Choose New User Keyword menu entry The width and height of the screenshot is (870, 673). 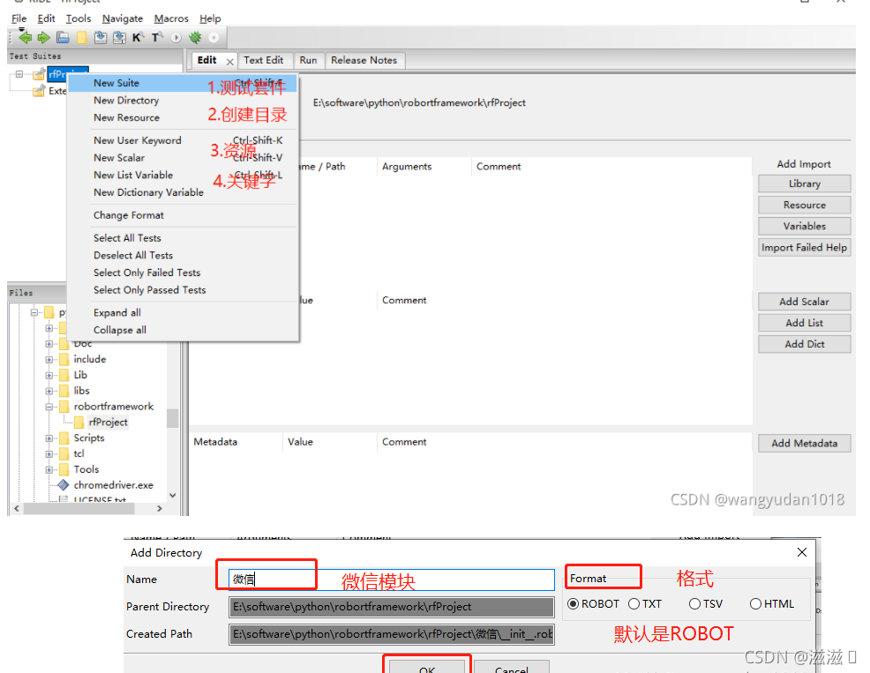(x=183, y=140)
